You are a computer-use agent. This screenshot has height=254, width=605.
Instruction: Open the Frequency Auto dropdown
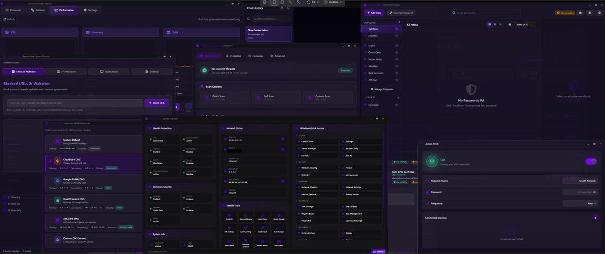pos(580,203)
